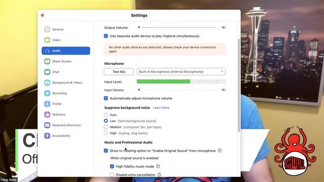
Task: Click the red octopus logo in video
Action: 295,151
